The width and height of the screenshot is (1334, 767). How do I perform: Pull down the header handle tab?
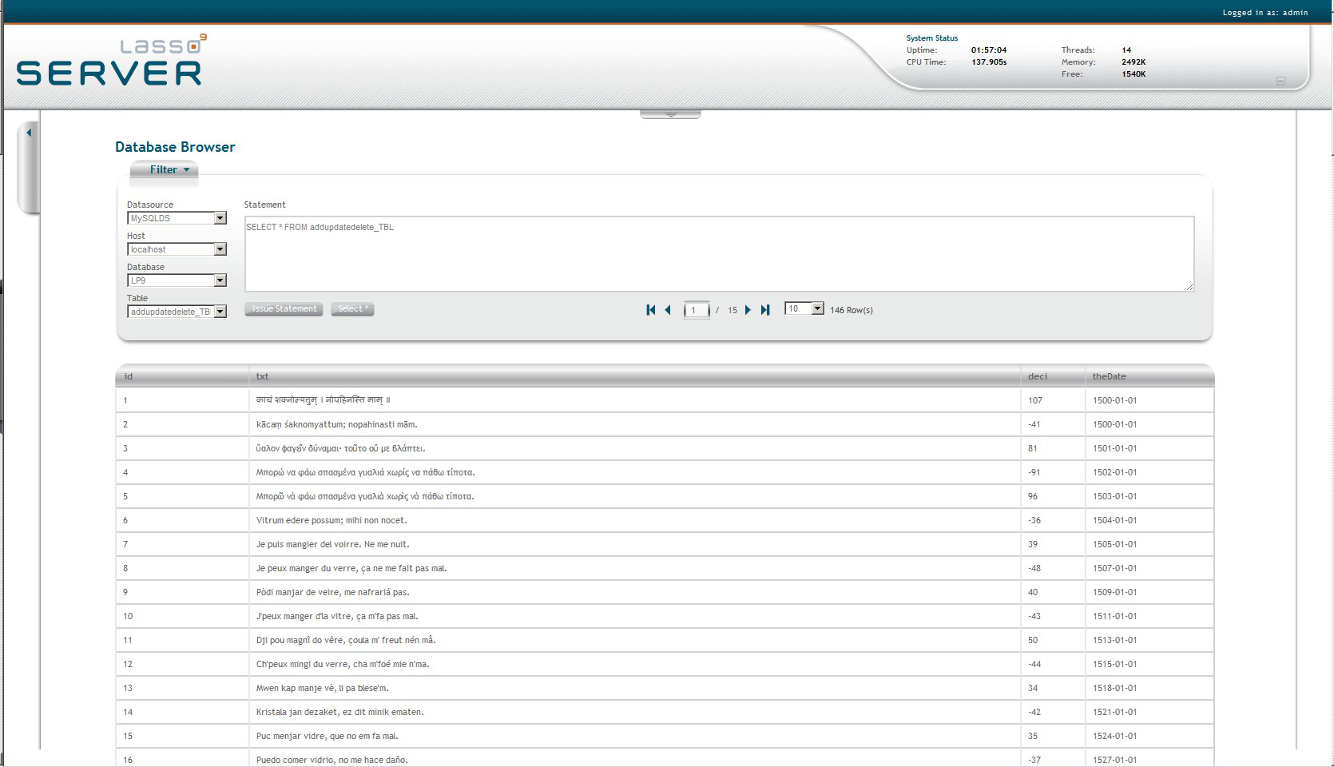point(670,115)
